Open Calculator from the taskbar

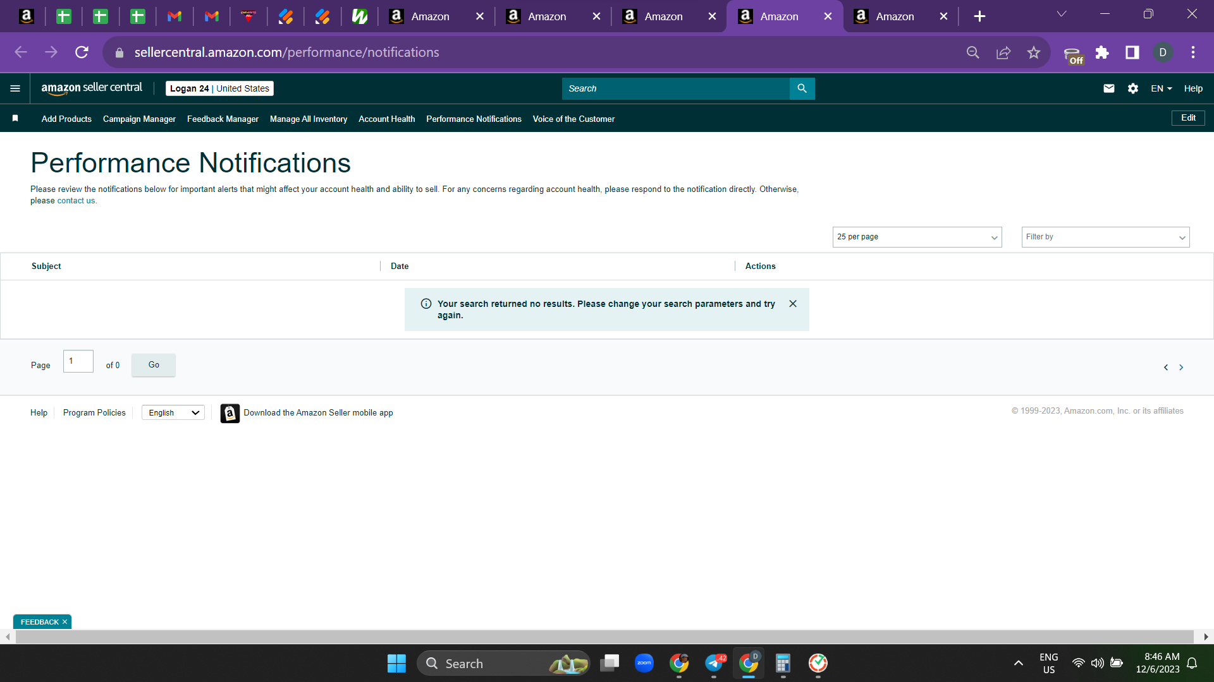pyautogui.click(x=783, y=663)
